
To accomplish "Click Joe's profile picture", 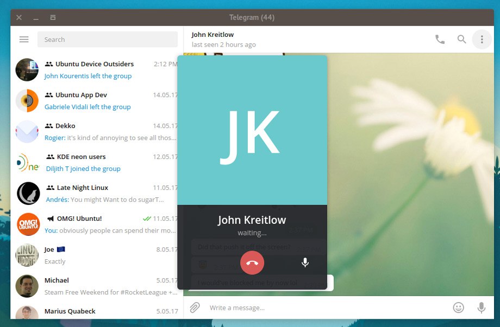I will click(x=27, y=255).
